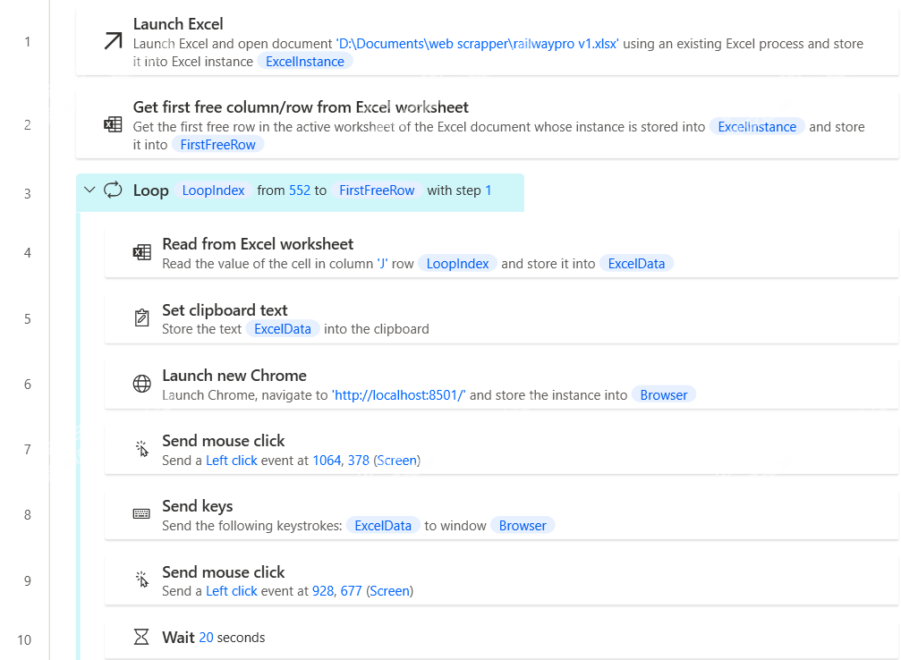Viewport: 901px width, 660px height.
Task: Select Read from Excel worksheet title
Action: tap(258, 244)
